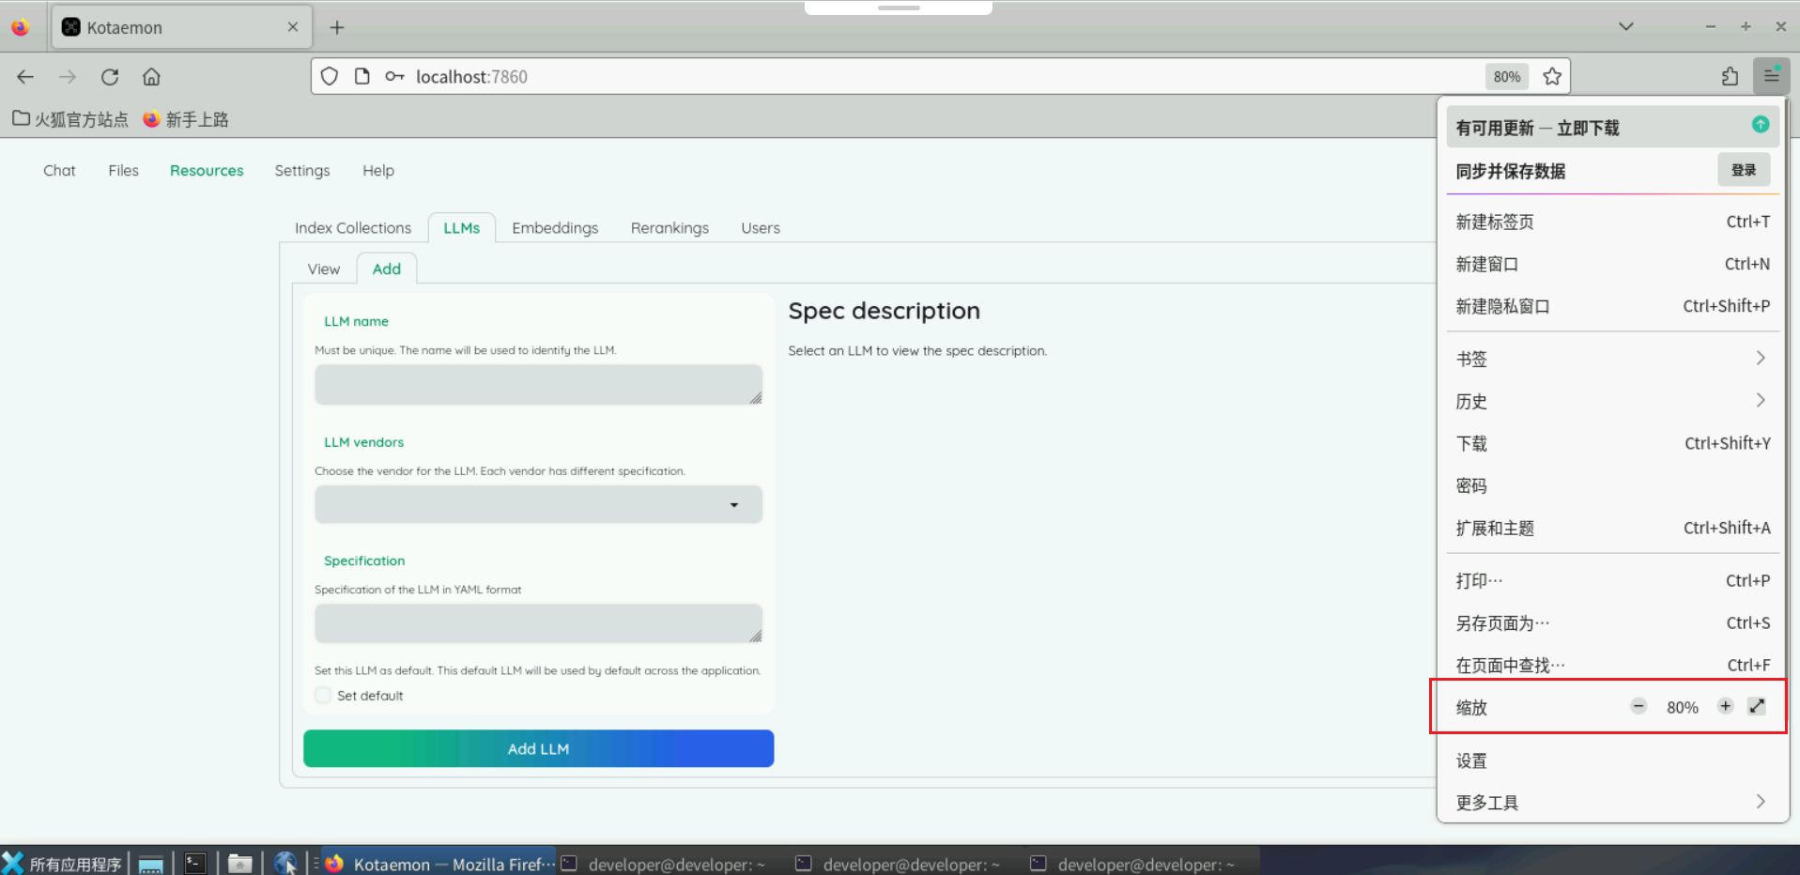The image size is (1800, 875).
Task: Select the Resources tab
Action: [207, 171]
